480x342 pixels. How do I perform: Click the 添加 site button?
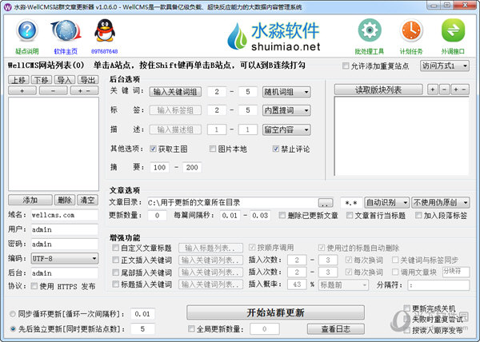click(30, 200)
